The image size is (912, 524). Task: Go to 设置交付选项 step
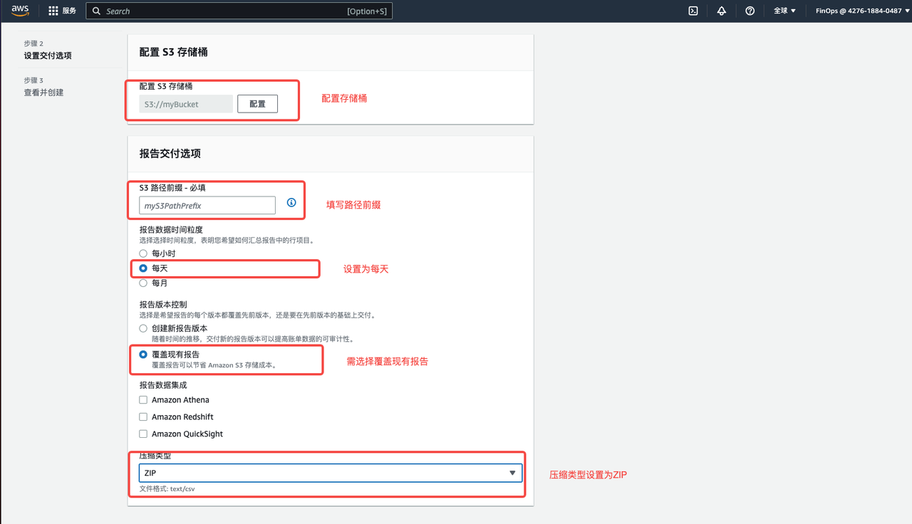click(48, 56)
